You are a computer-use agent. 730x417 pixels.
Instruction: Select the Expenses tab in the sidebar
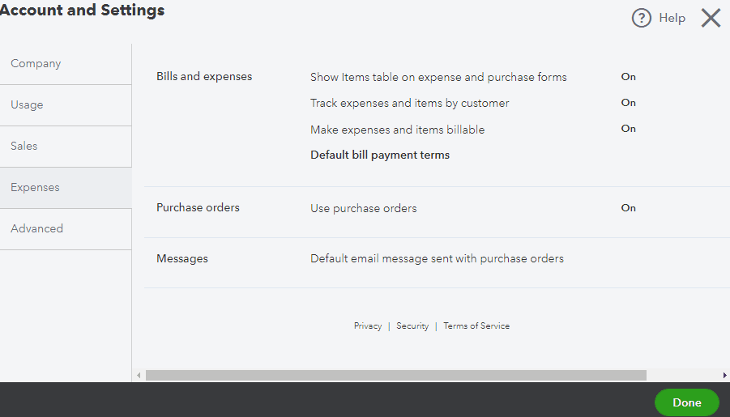click(35, 188)
